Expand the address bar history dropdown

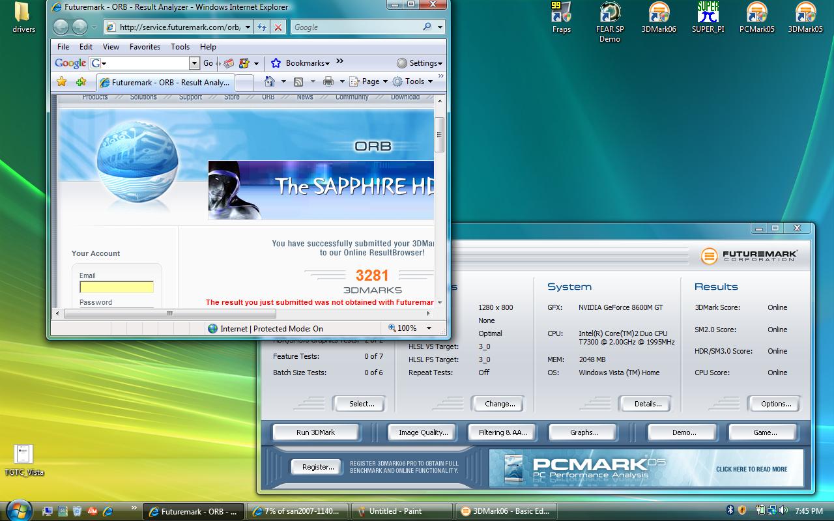coord(248,27)
